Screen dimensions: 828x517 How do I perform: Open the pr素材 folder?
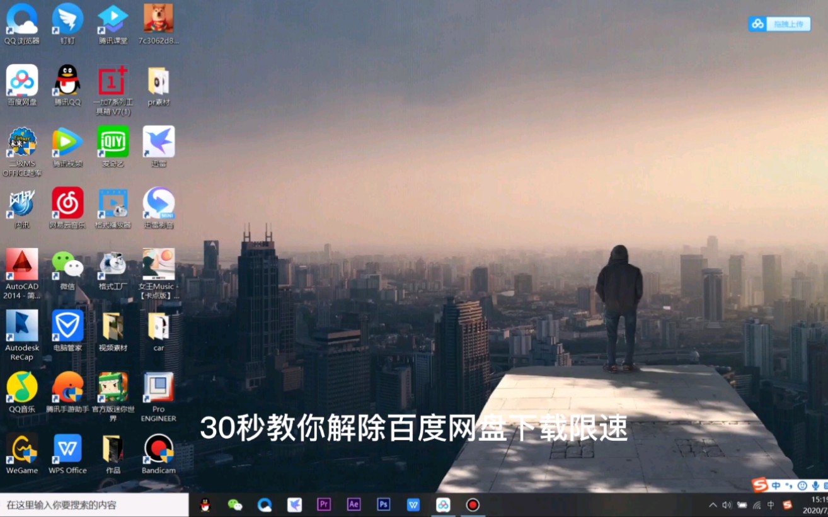tap(158, 85)
